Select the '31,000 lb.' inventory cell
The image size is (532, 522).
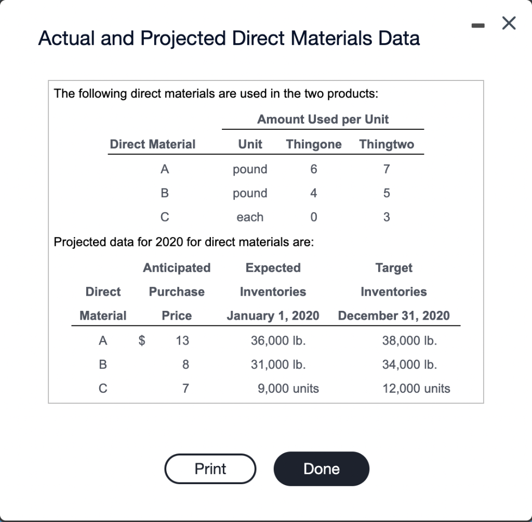[278, 365]
